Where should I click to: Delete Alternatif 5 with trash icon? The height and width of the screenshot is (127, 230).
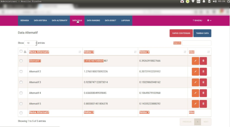tap(203, 104)
